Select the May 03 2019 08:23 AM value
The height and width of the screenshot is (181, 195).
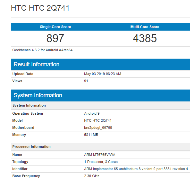(103, 74)
